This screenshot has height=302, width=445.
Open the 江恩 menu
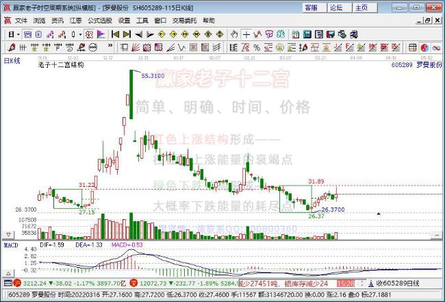pyautogui.click(x=75, y=21)
